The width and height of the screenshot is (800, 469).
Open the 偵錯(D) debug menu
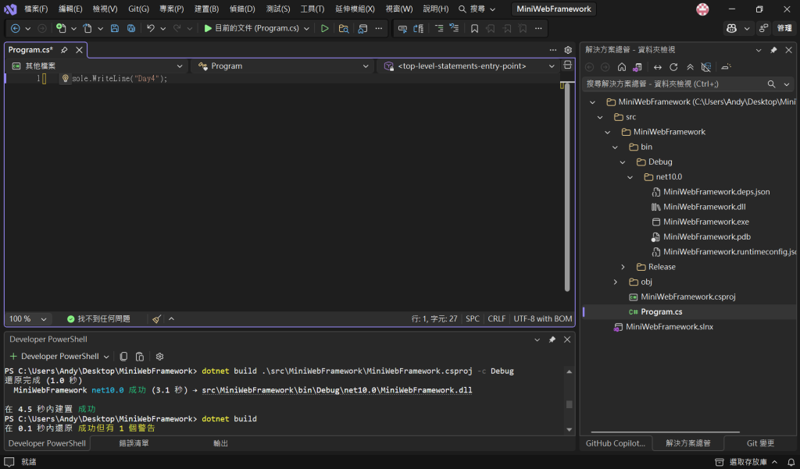click(242, 9)
